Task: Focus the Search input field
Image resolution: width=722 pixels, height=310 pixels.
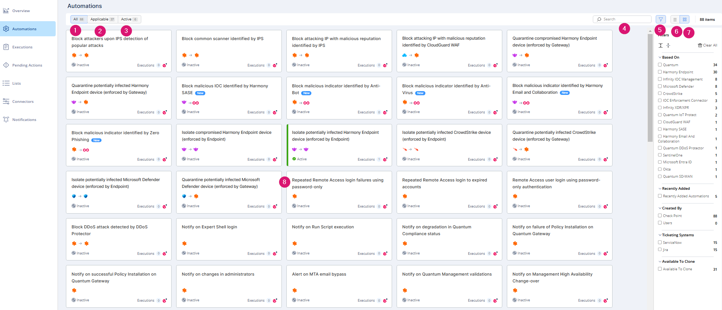Action: click(622, 19)
